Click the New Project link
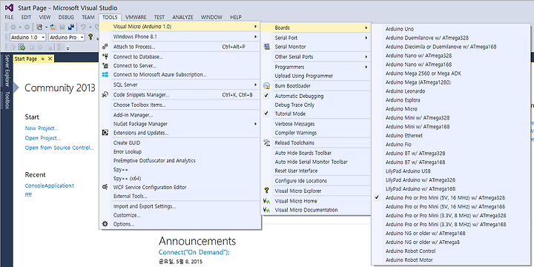 [x=42, y=128]
